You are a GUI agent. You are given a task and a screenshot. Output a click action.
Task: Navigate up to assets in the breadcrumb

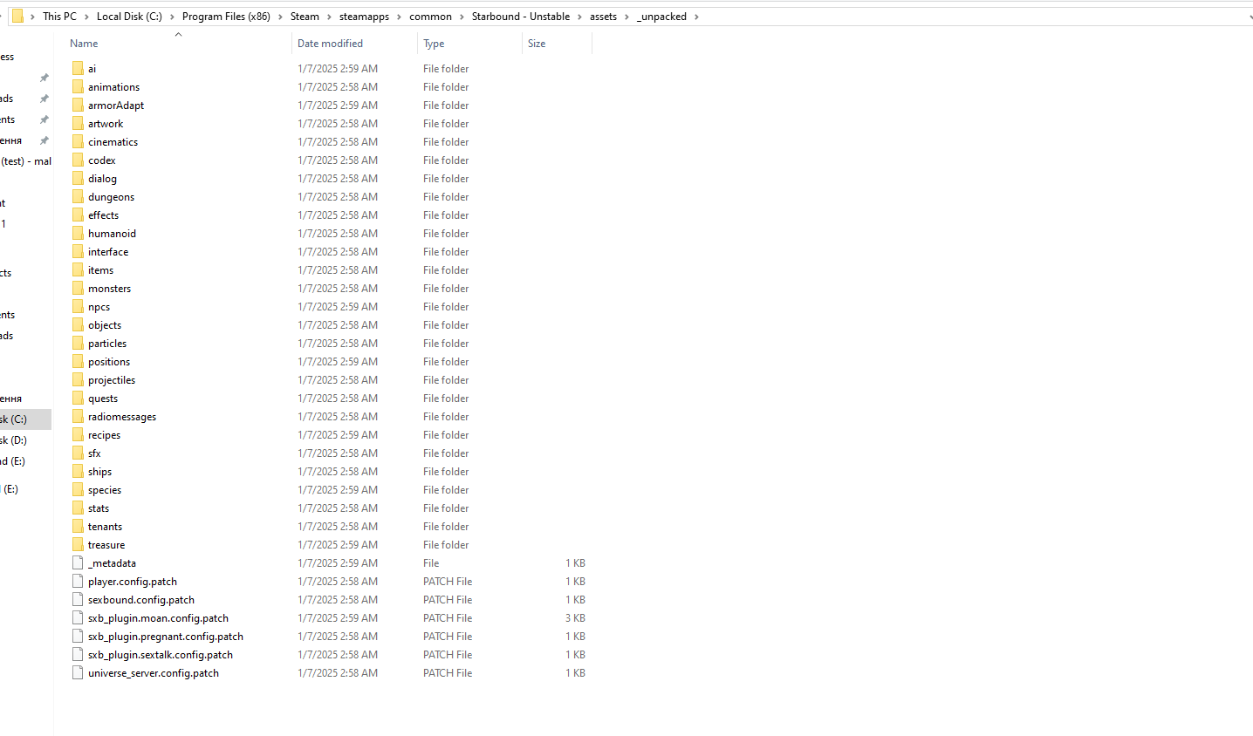coord(603,17)
